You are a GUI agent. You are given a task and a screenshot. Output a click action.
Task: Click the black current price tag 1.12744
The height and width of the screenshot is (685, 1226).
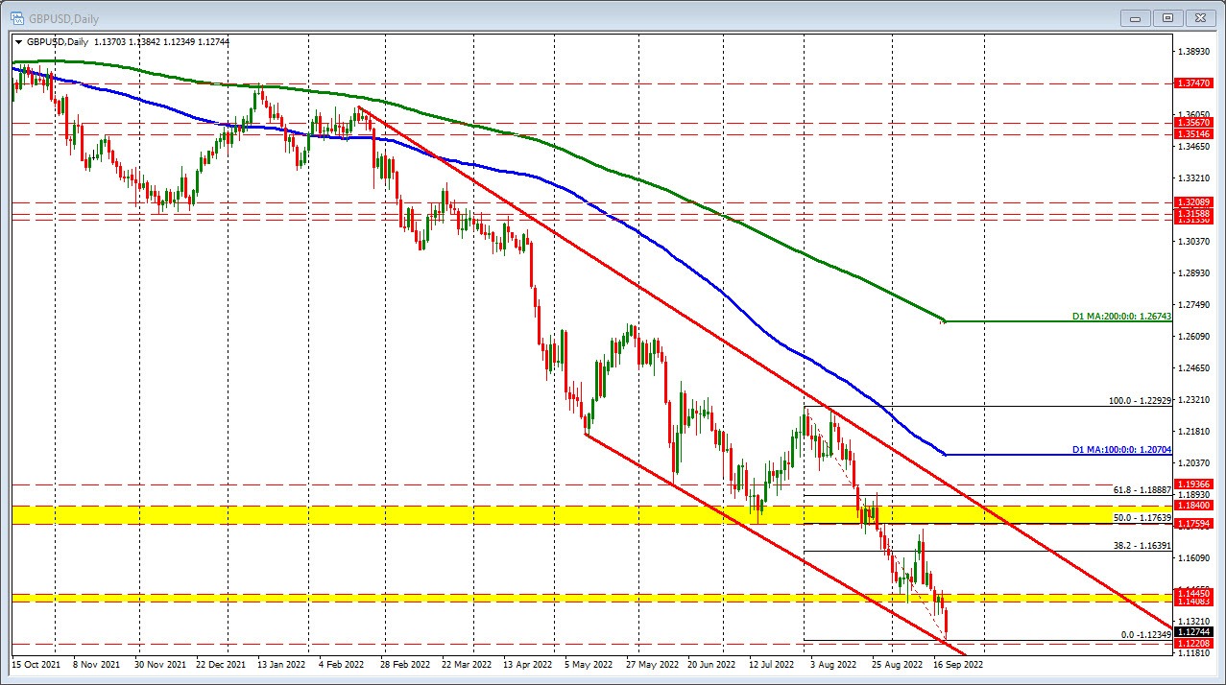(x=1195, y=631)
